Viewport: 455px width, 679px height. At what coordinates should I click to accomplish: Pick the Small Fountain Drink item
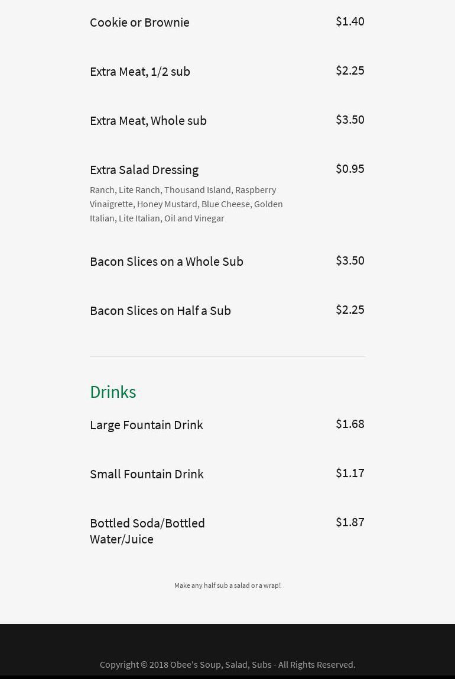coord(147,474)
